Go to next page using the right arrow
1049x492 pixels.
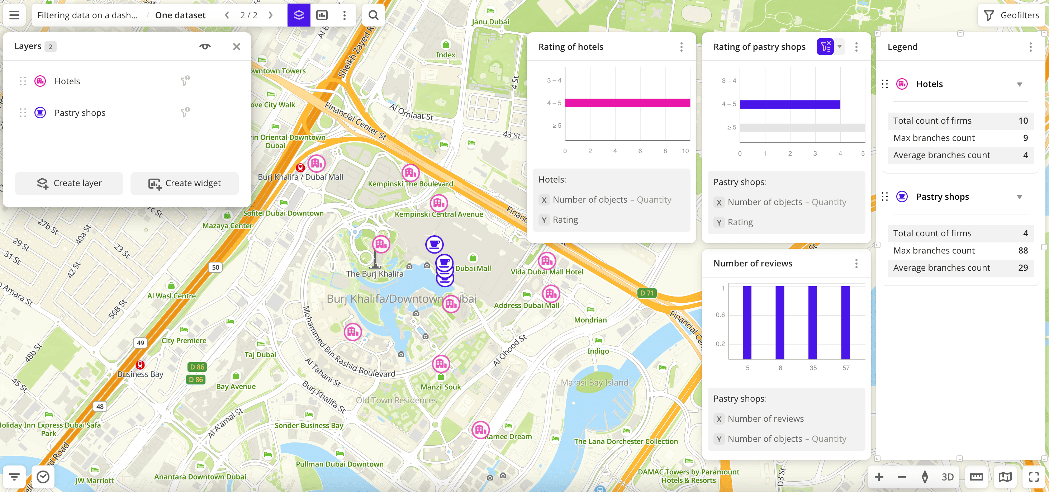[270, 15]
